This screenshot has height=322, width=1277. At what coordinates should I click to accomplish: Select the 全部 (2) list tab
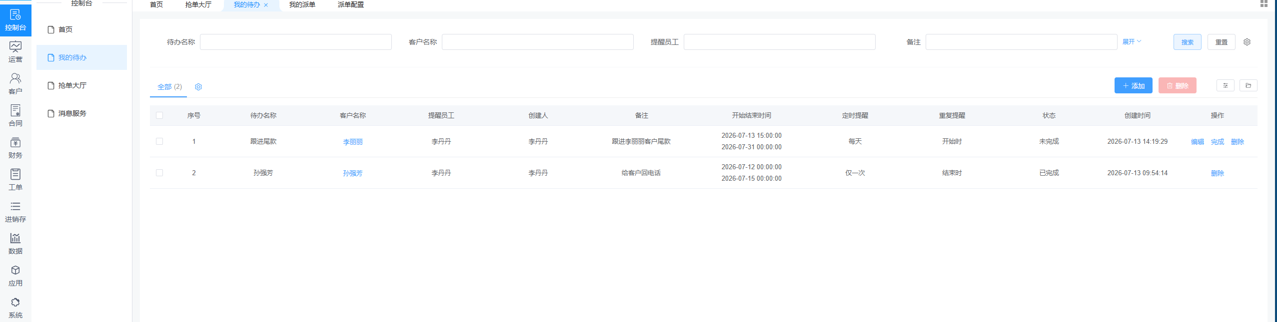click(169, 87)
